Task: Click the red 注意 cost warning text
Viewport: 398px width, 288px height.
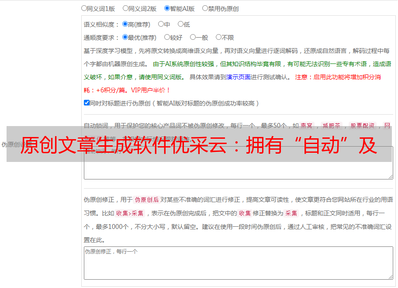Action: tap(232, 84)
